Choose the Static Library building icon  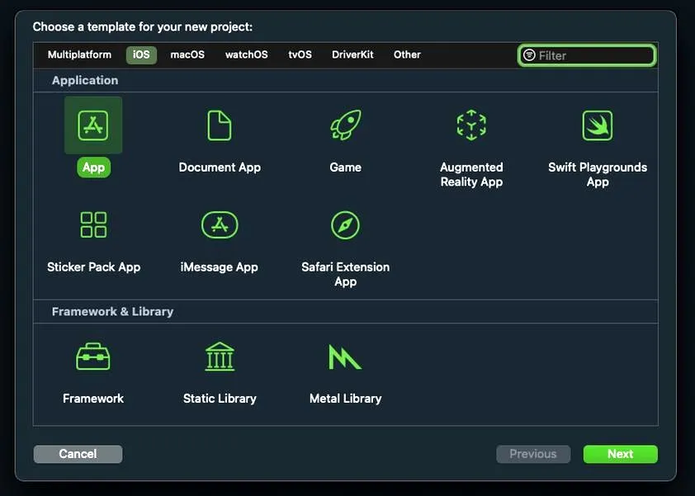click(220, 357)
